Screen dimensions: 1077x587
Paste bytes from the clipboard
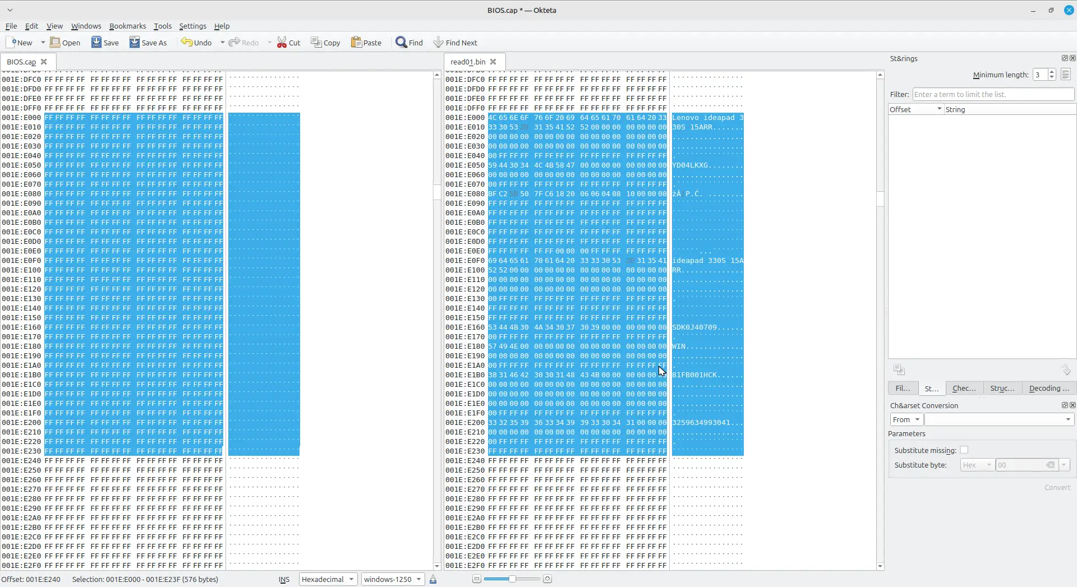pos(366,43)
